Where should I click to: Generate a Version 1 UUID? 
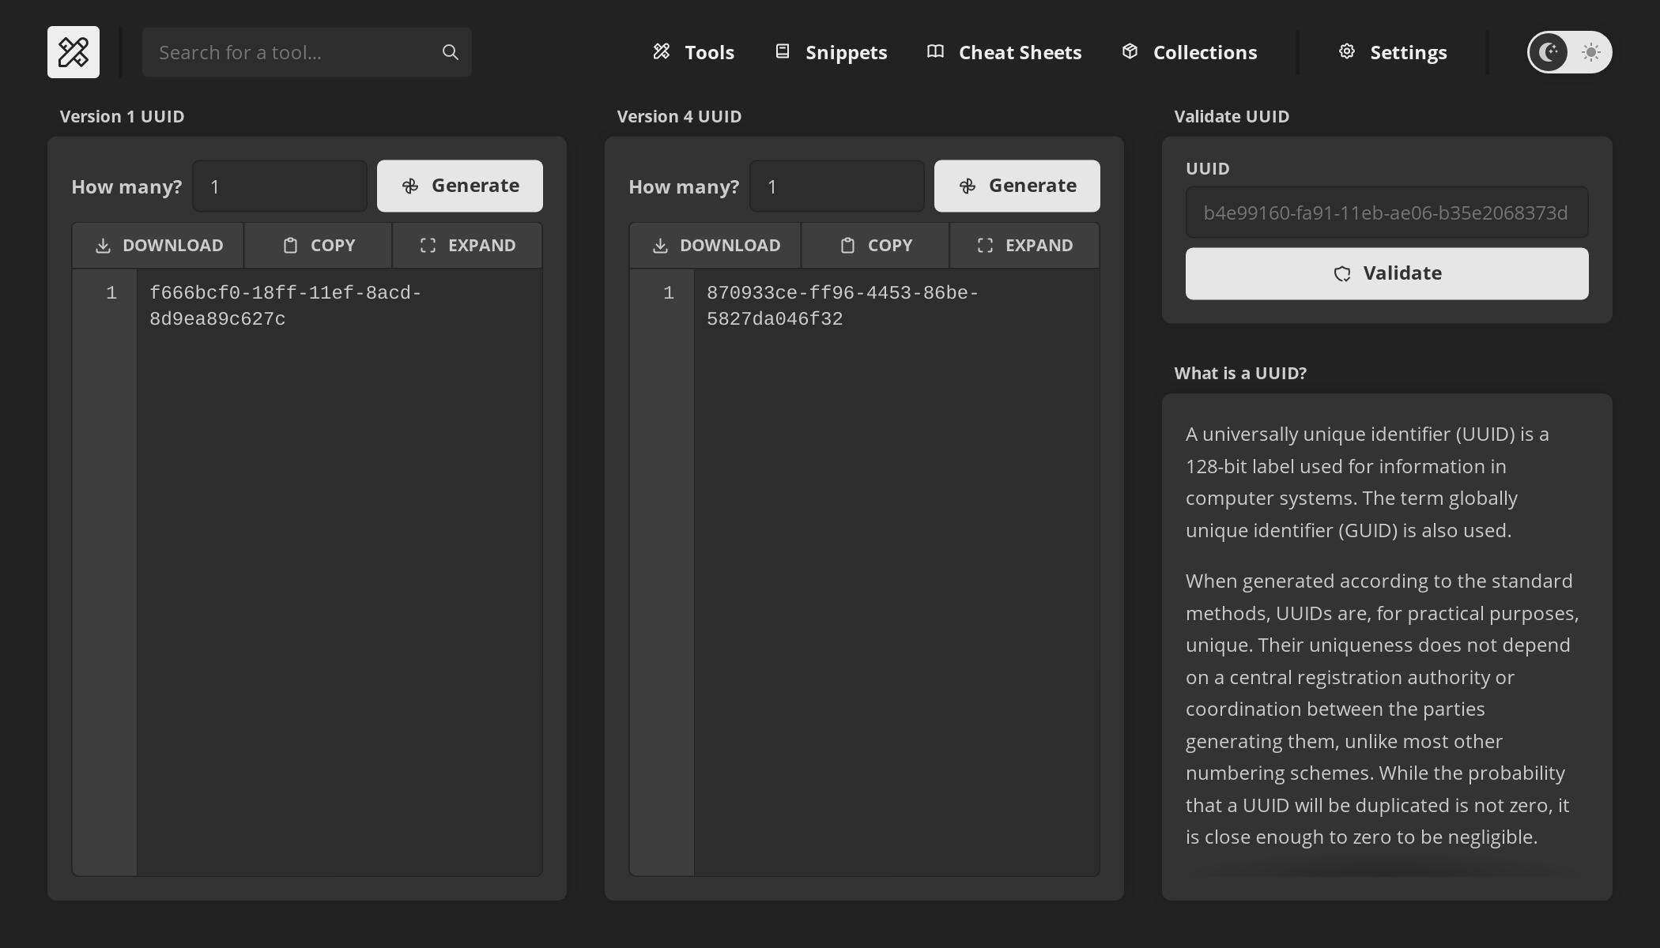point(459,186)
